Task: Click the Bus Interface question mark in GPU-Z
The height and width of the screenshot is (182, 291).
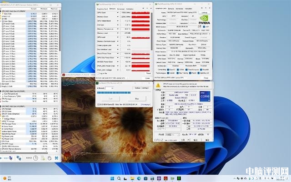Action: coord(209,34)
